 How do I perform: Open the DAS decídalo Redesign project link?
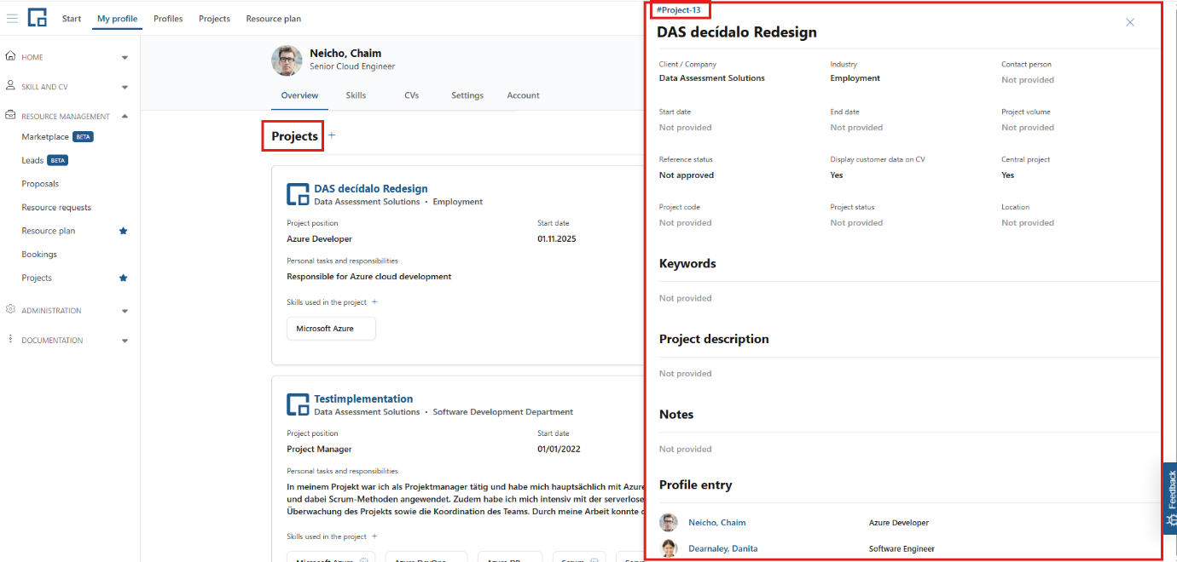[371, 189]
